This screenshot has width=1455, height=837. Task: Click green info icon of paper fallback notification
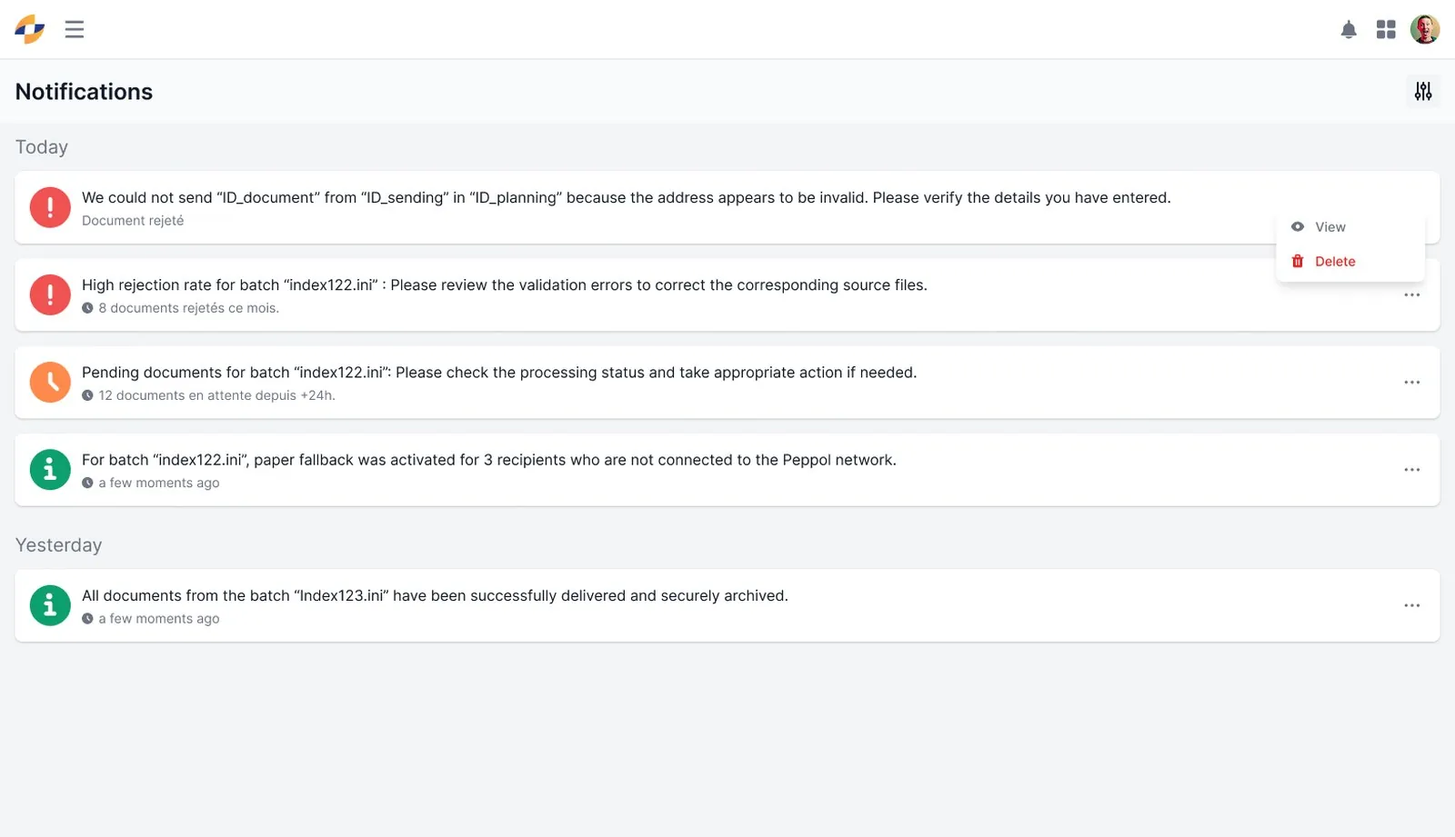(x=50, y=470)
